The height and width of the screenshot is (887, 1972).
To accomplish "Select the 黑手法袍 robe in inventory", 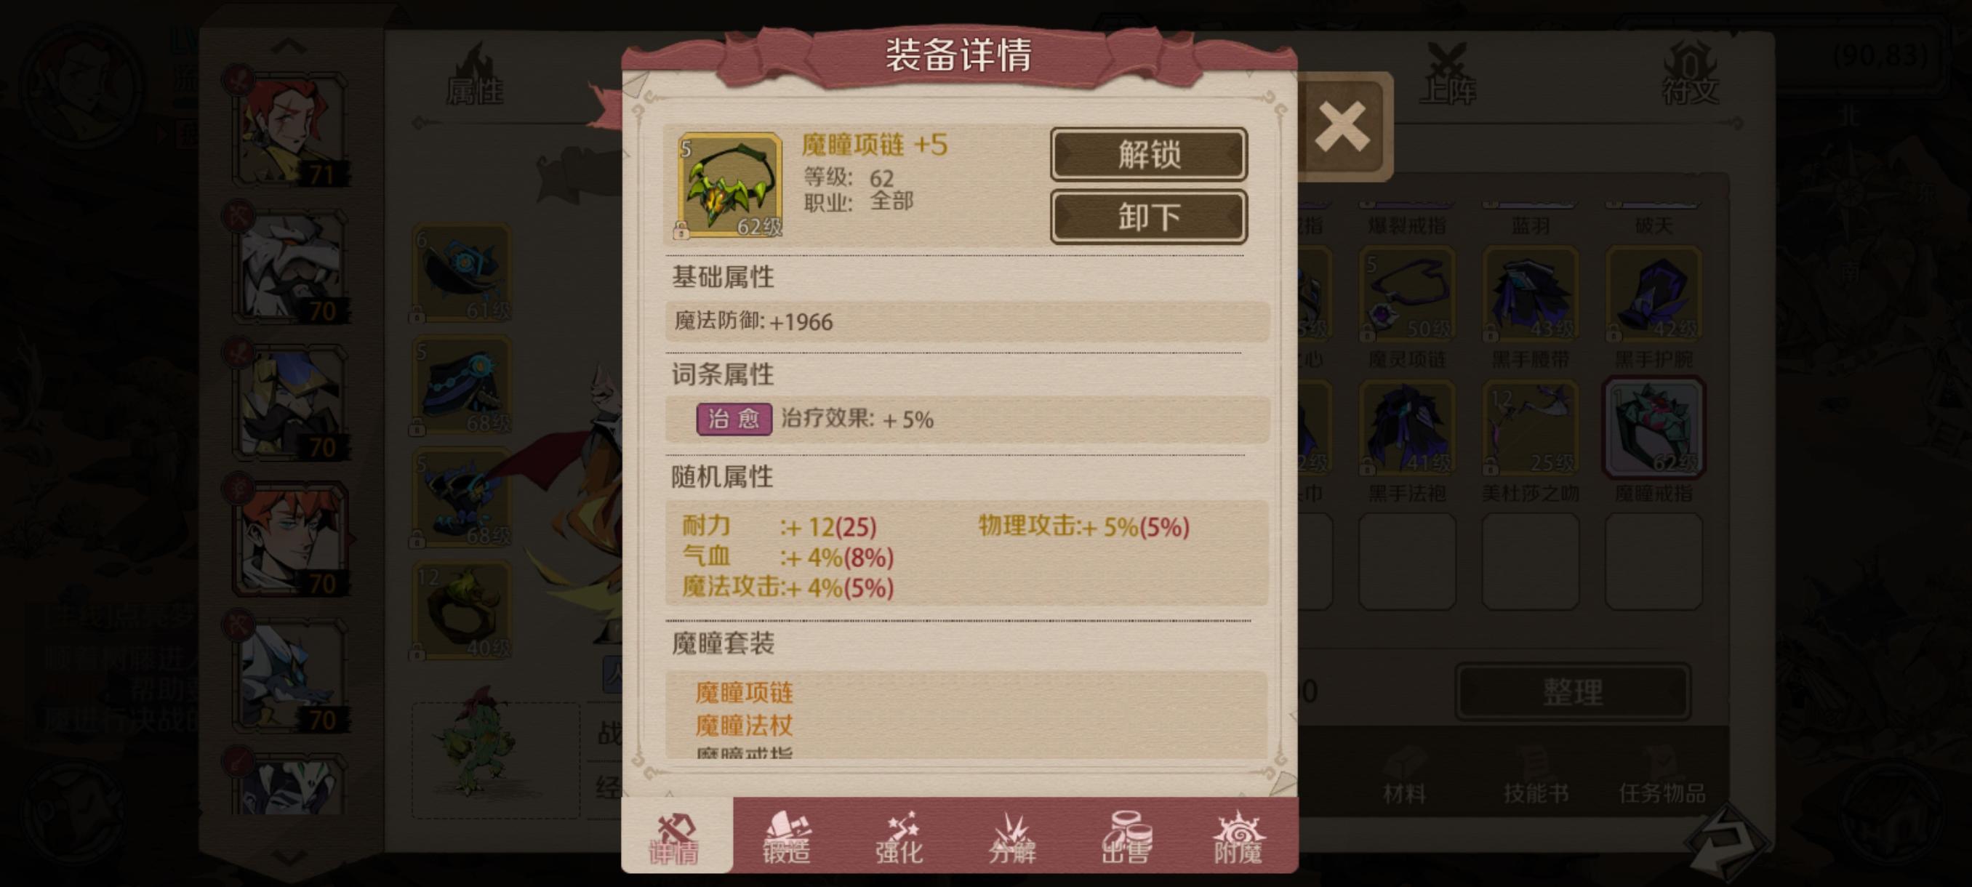I will (1407, 428).
